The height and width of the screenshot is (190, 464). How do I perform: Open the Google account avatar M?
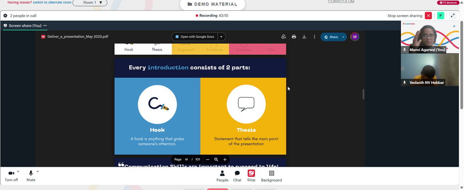click(x=355, y=37)
